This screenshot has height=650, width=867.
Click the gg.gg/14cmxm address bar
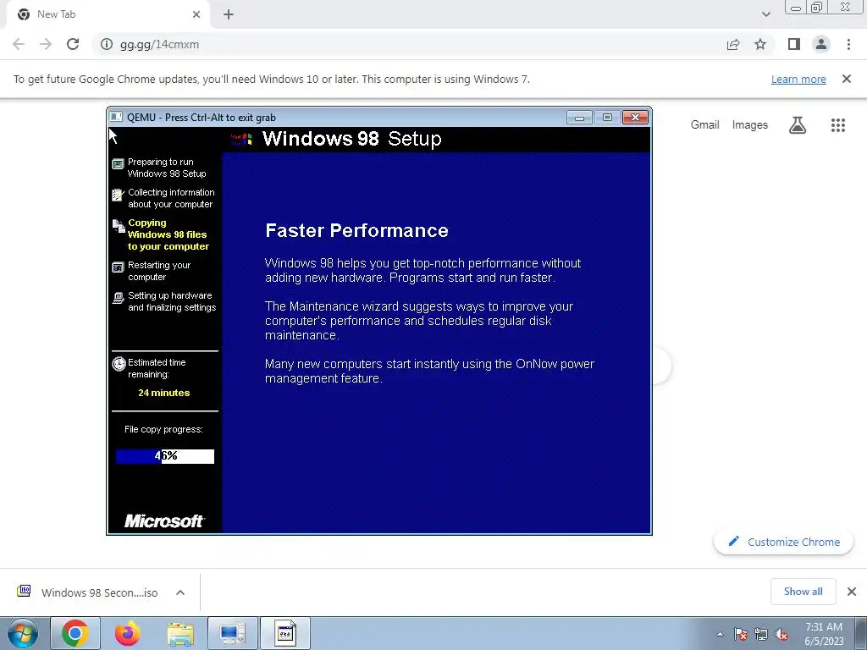click(409, 44)
